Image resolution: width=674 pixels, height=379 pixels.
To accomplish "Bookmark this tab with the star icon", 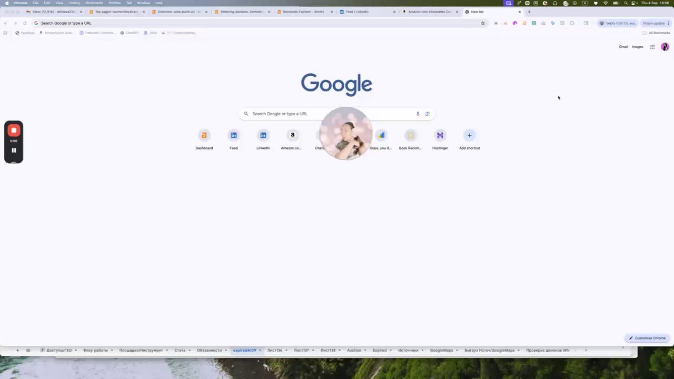I will (483, 23).
